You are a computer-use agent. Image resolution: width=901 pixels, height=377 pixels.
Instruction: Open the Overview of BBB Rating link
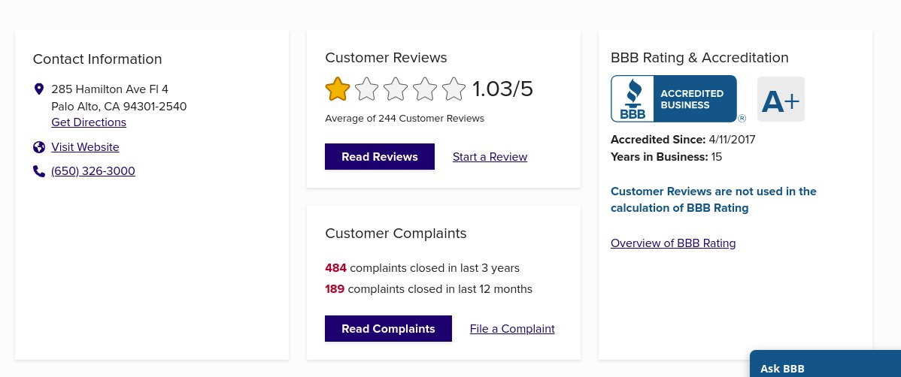click(673, 243)
